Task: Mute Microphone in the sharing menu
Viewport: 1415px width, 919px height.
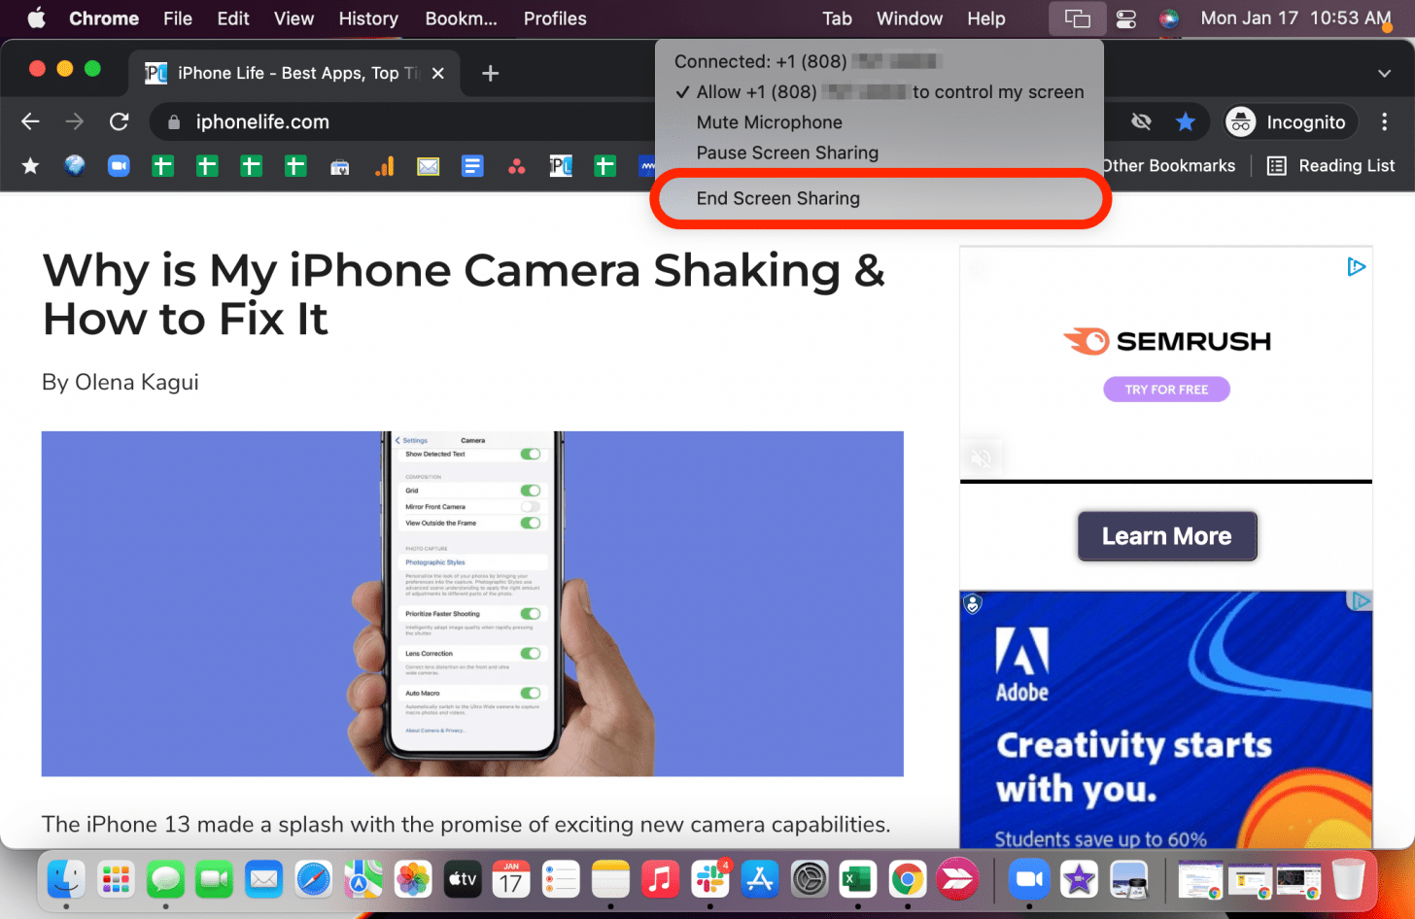Action: click(x=769, y=122)
